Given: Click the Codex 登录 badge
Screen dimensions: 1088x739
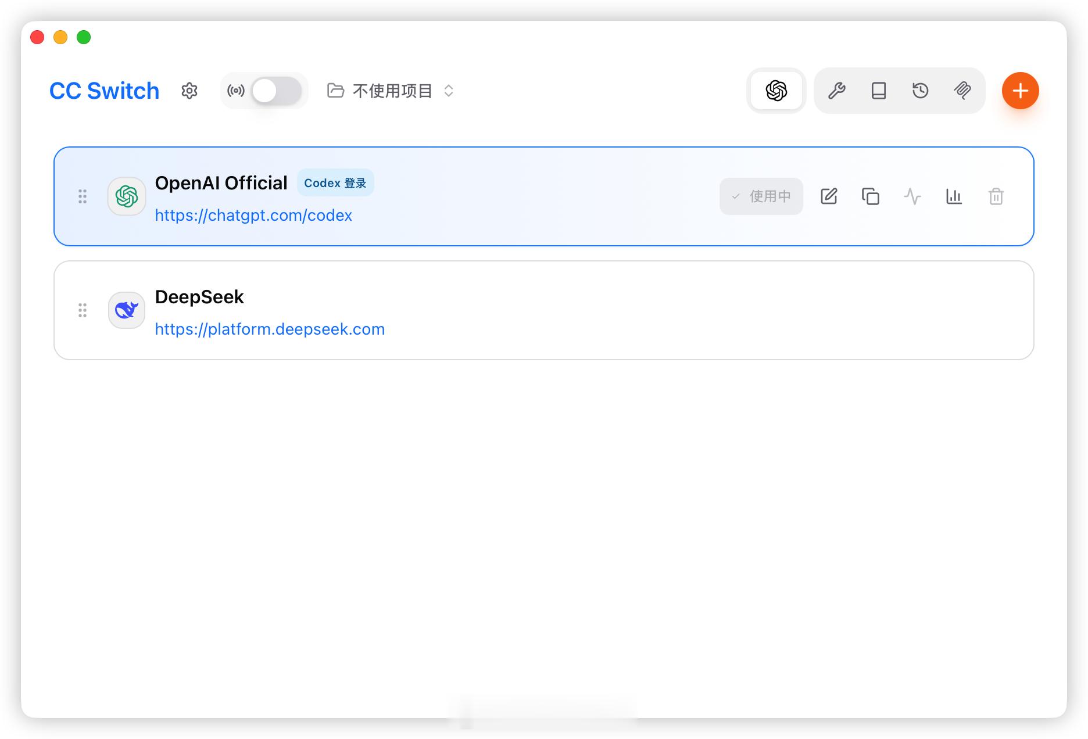Looking at the screenshot, I should 335,183.
